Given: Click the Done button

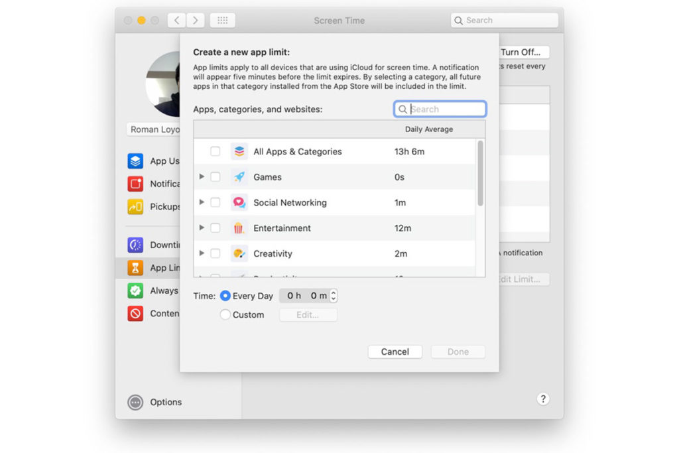Looking at the screenshot, I should point(458,352).
